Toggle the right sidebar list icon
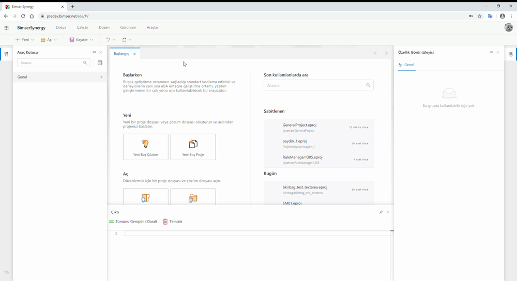This screenshot has height=281, width=517. (510, 54)
